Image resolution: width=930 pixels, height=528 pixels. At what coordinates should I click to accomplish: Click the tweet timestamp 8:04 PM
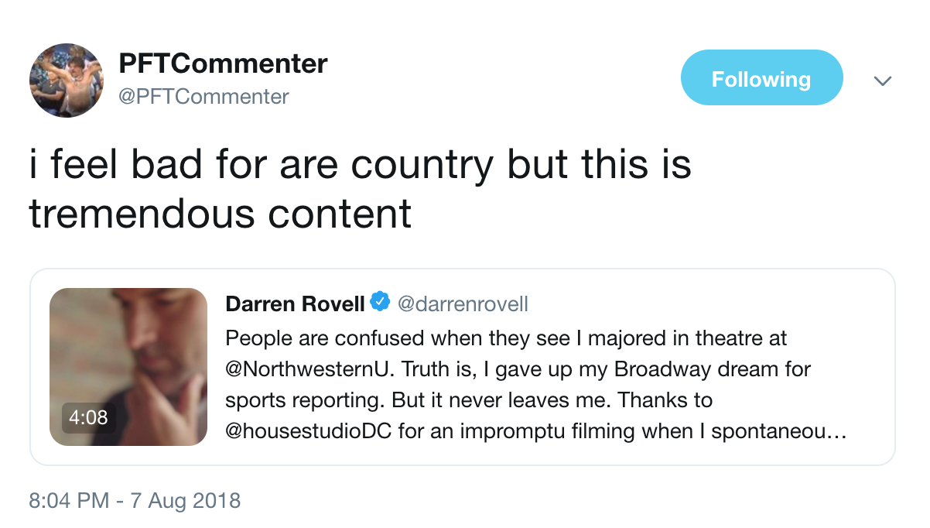[60, 501]
